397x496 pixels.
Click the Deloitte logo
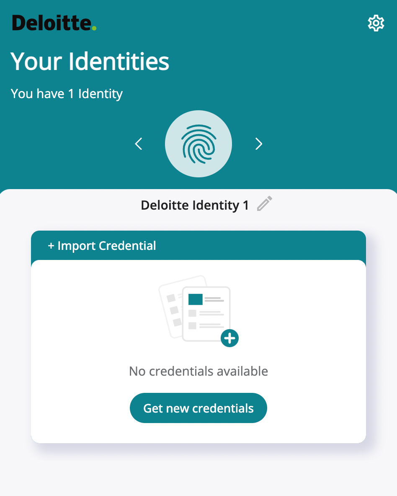click(54, 23)
